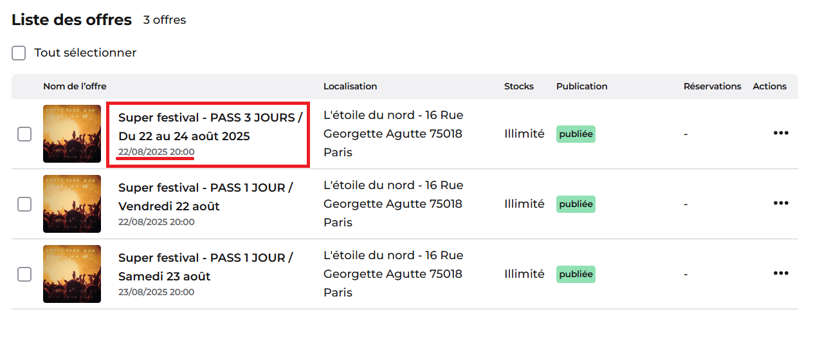Click the Samedi 23 août offer thumbnail

click(72, 274)
